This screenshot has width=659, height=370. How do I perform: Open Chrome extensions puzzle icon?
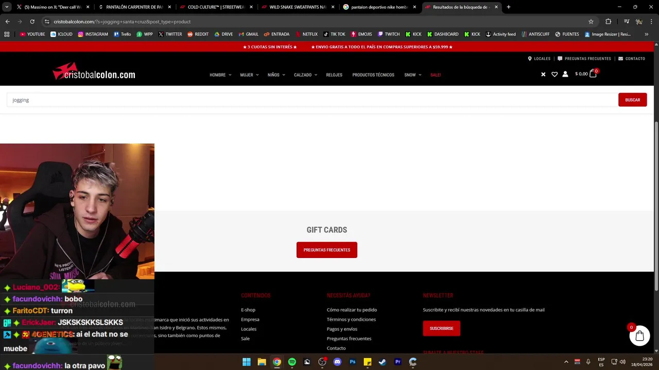[609, 22]
